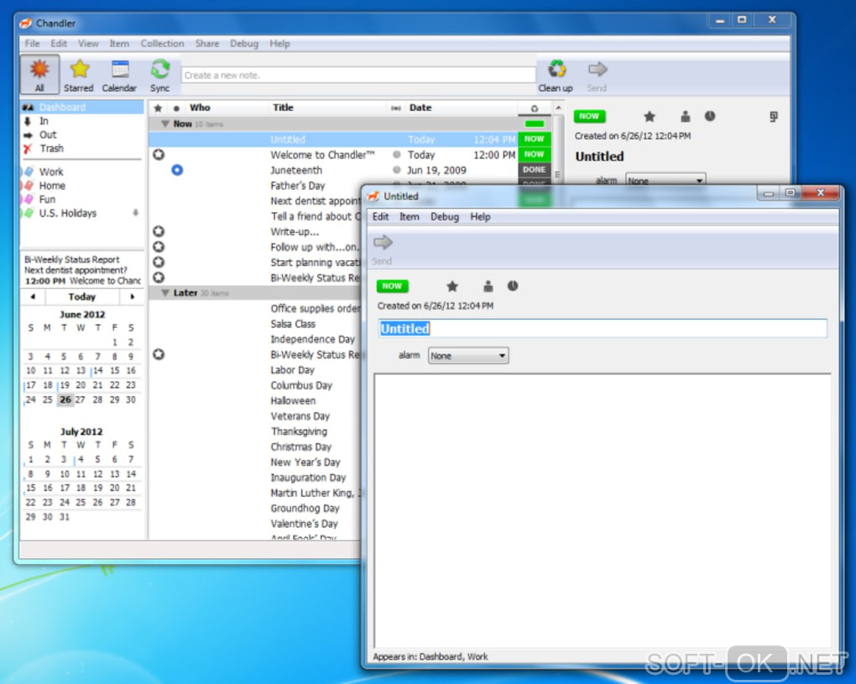Collapse the Now section triangle
The image size is (856, 684).
(164, 124)
